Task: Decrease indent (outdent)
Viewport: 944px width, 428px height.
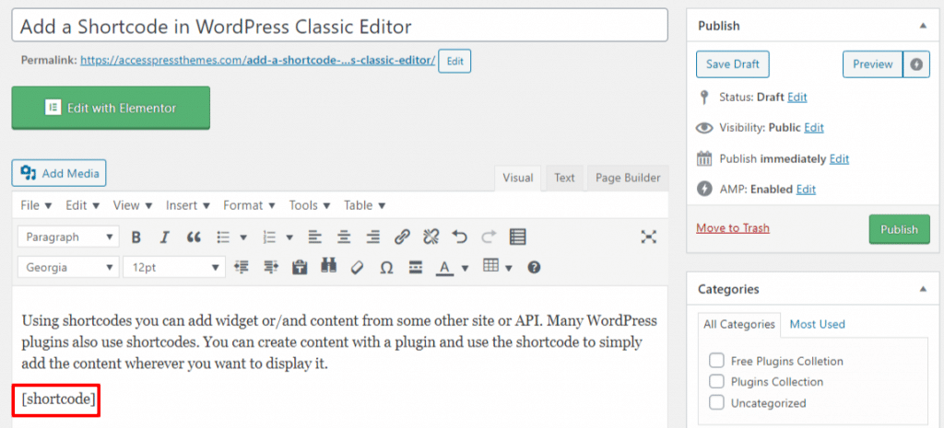Action: (x=242, y=267)
